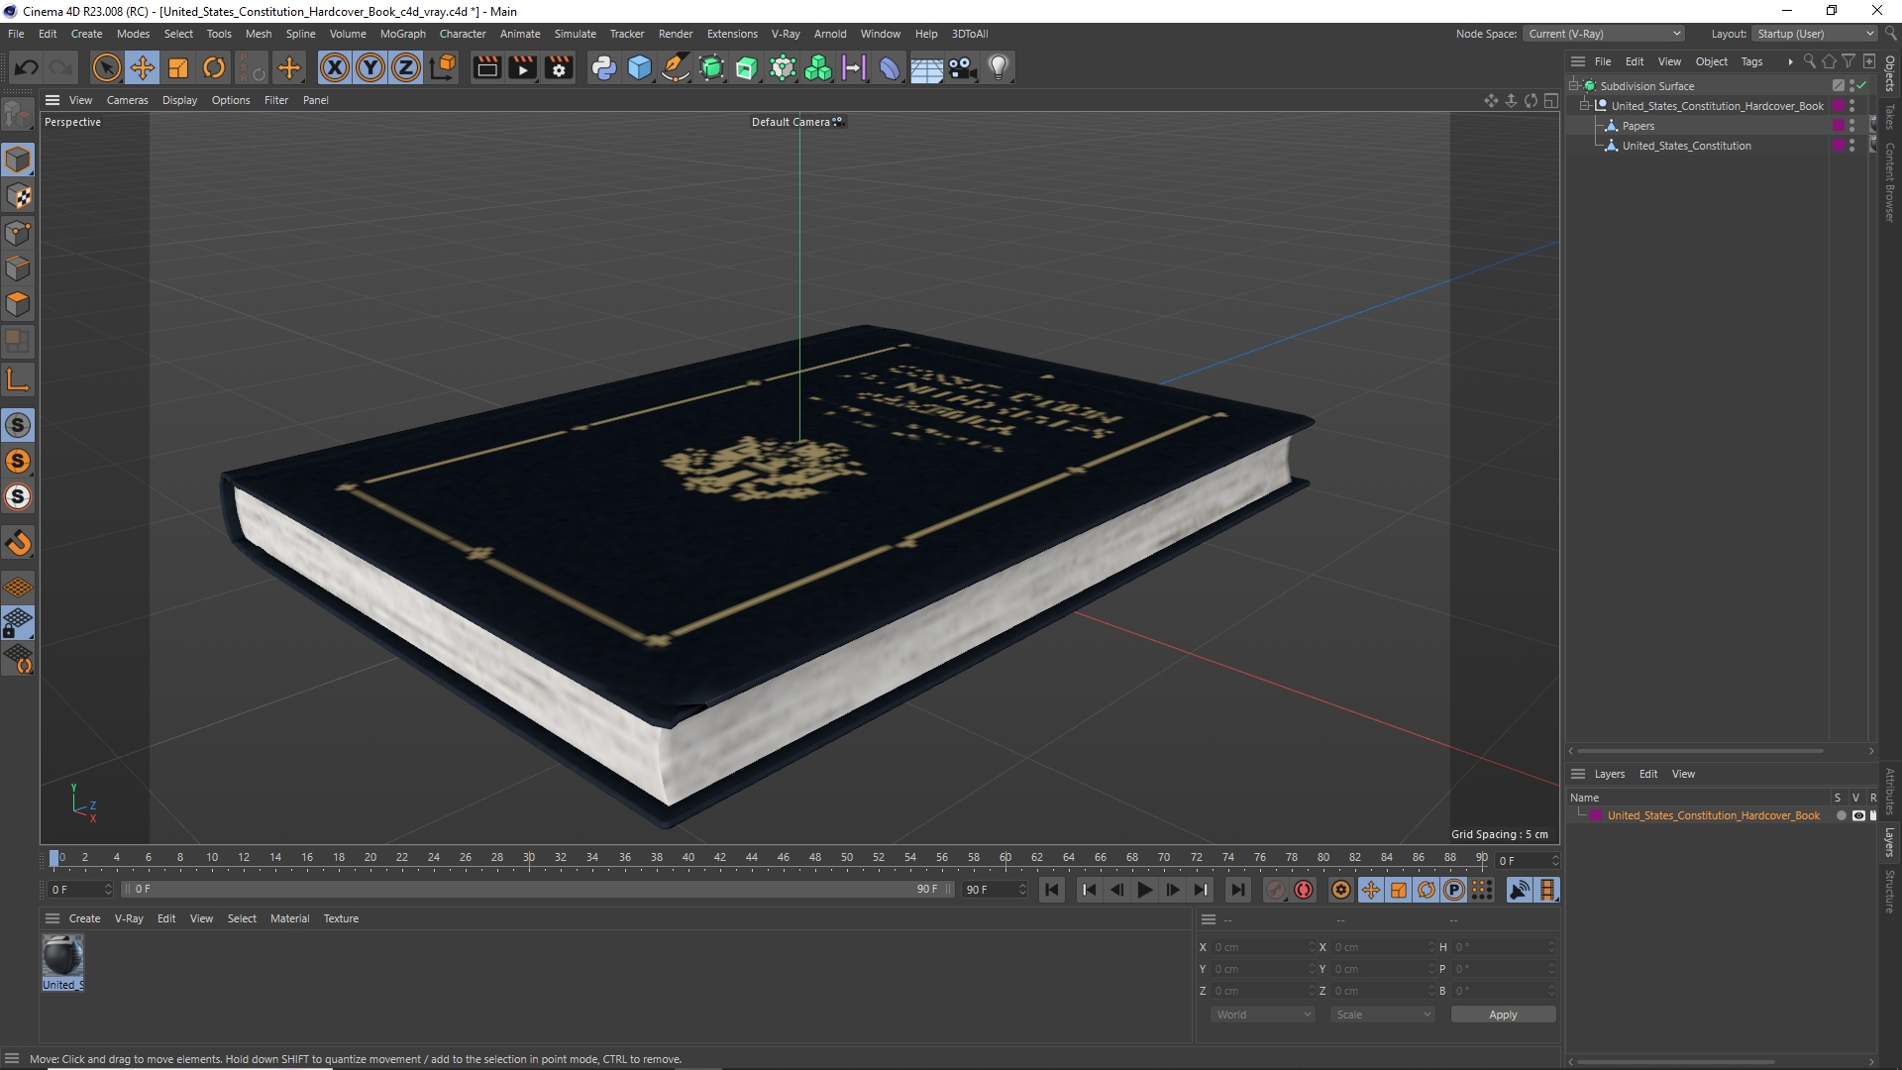Viewport: 1902px width, 1070px height.
Task: Collapse United_States_Constitution_Hardcover_Book tree node
Action: [x=1585, y=106]
